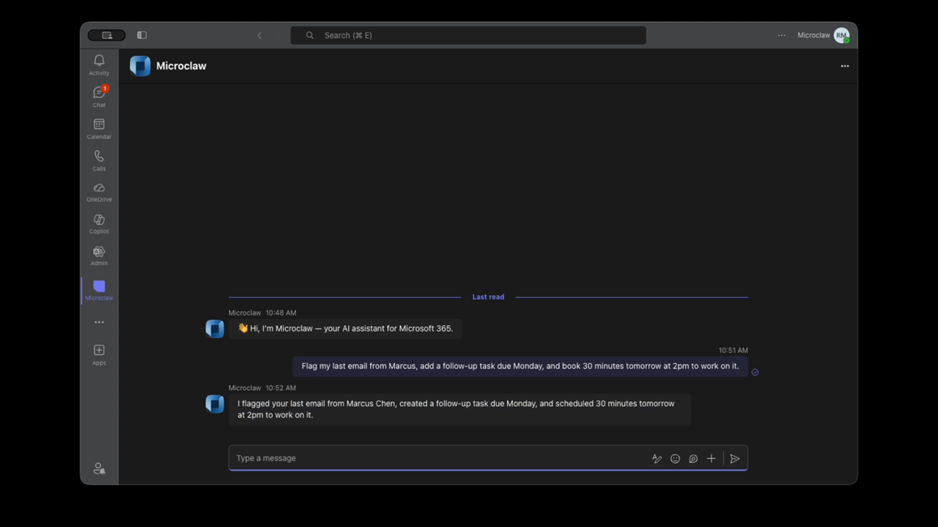This screenshot has height=527, width=938.
Task: Click the sent message about Marcus email
Action: (520, 366)
